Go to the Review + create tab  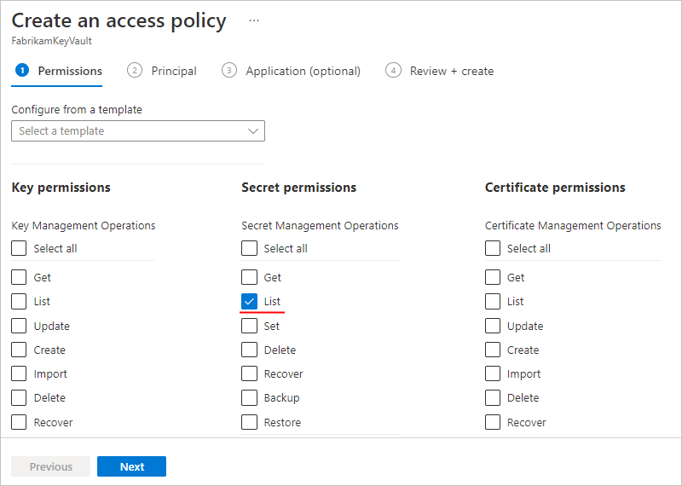(x=452, y=71)
